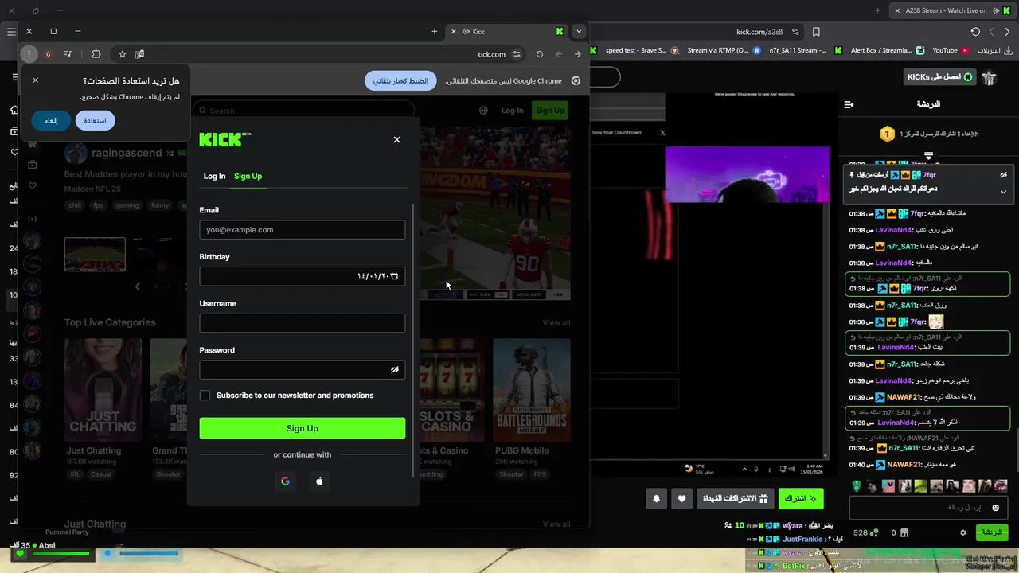Click the heart follow icon
Image resolution: width=1019 pixels, height=573 pixels.
click(681, 498)
